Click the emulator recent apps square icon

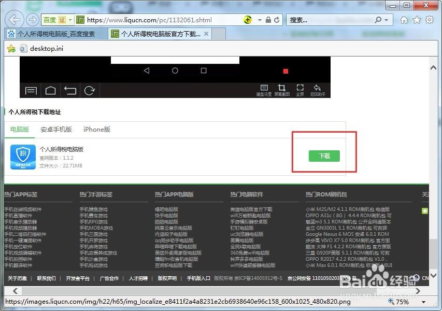[x=204, y=70]
